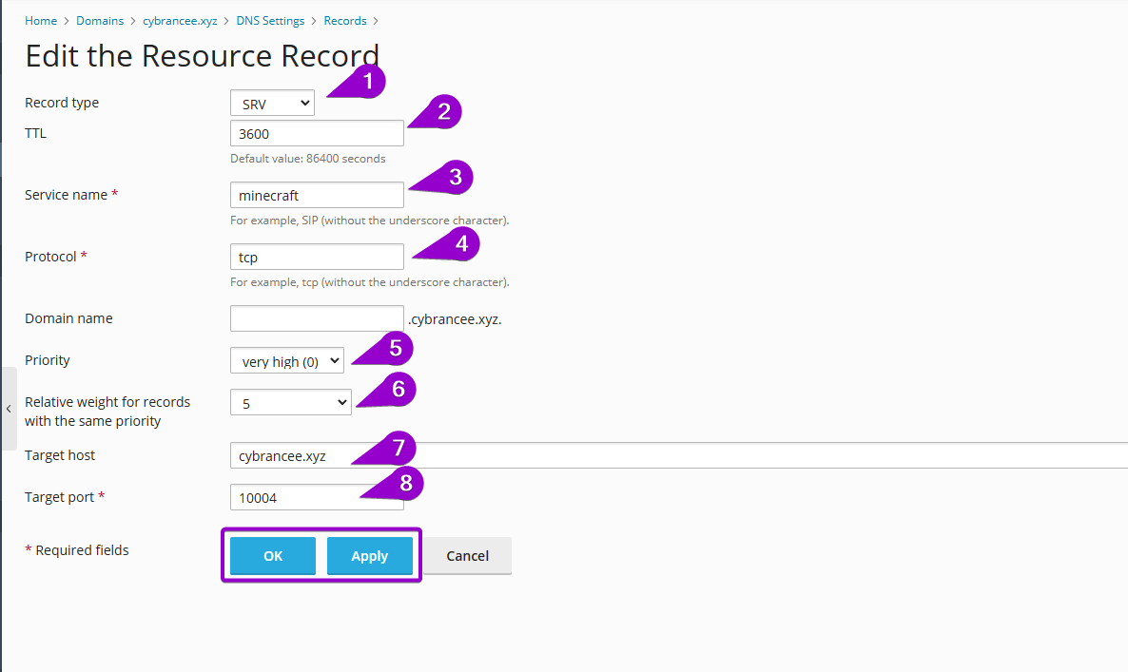The height and width of the screenshot is (672, 1128).
Task: Open the Priority dropdown showing very high (0)
Action: tap(286, 360)
